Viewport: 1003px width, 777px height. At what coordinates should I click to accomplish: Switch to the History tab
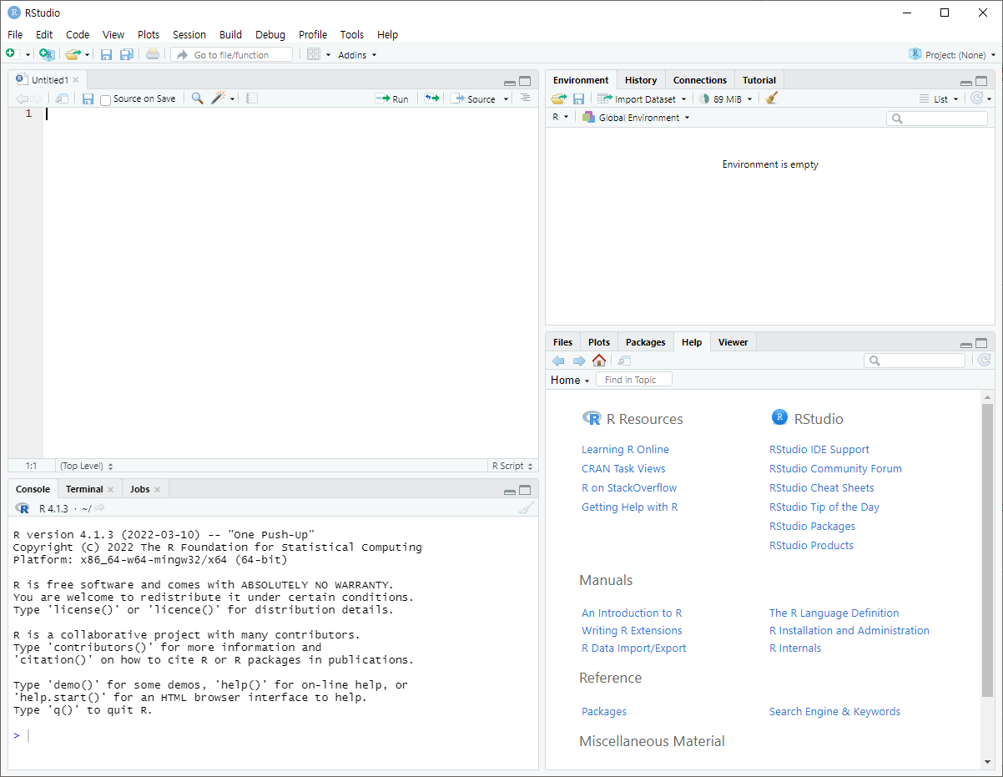tap(641, 80)
